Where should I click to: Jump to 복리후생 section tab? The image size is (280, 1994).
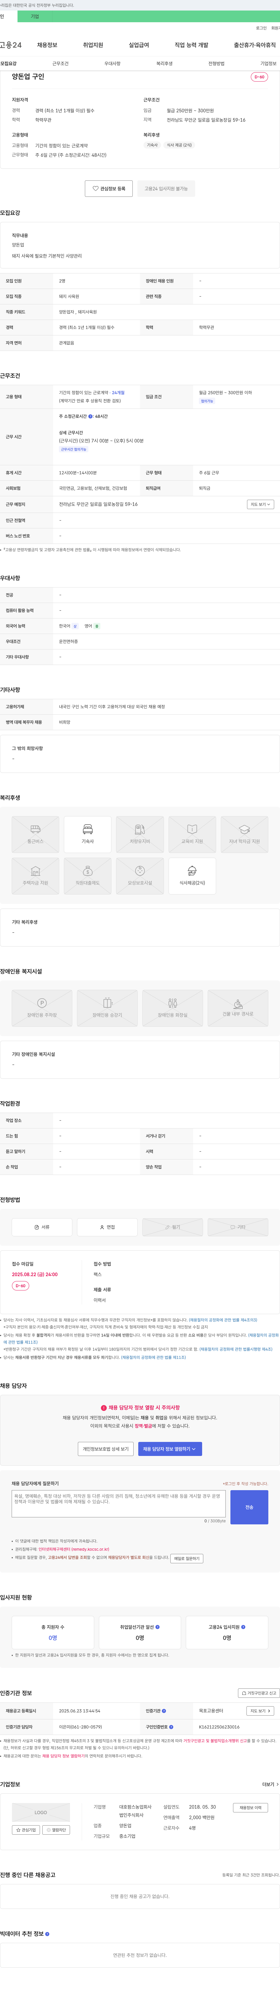click(x=164, y=63)
